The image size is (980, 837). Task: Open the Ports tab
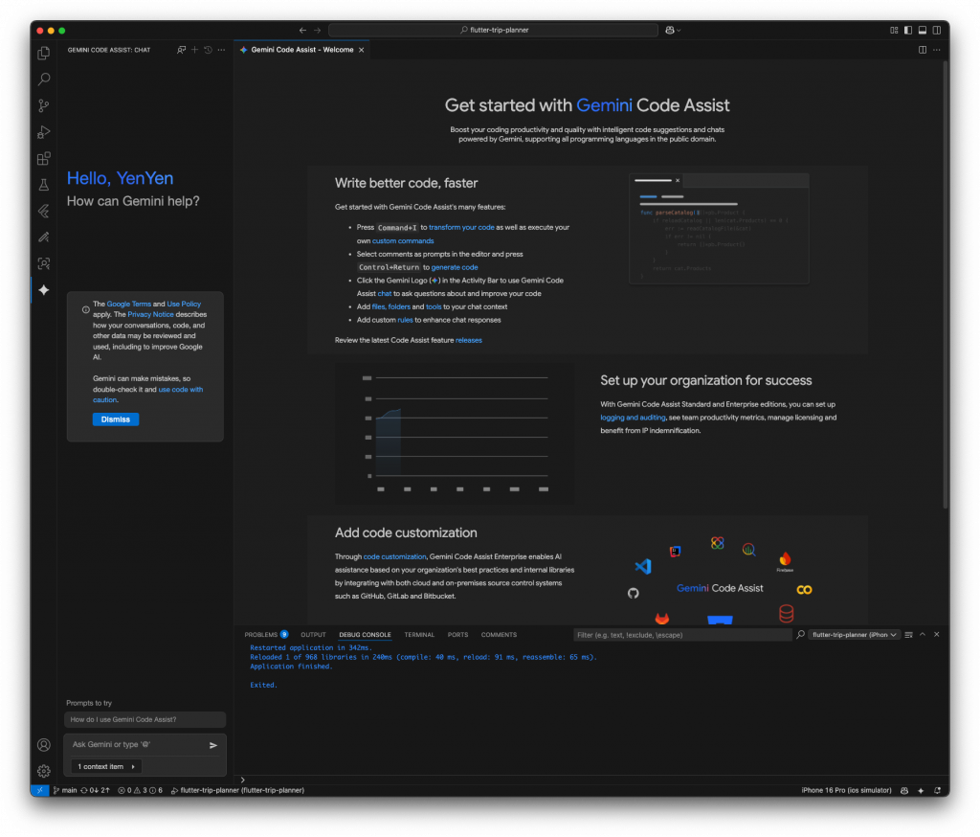457,634
